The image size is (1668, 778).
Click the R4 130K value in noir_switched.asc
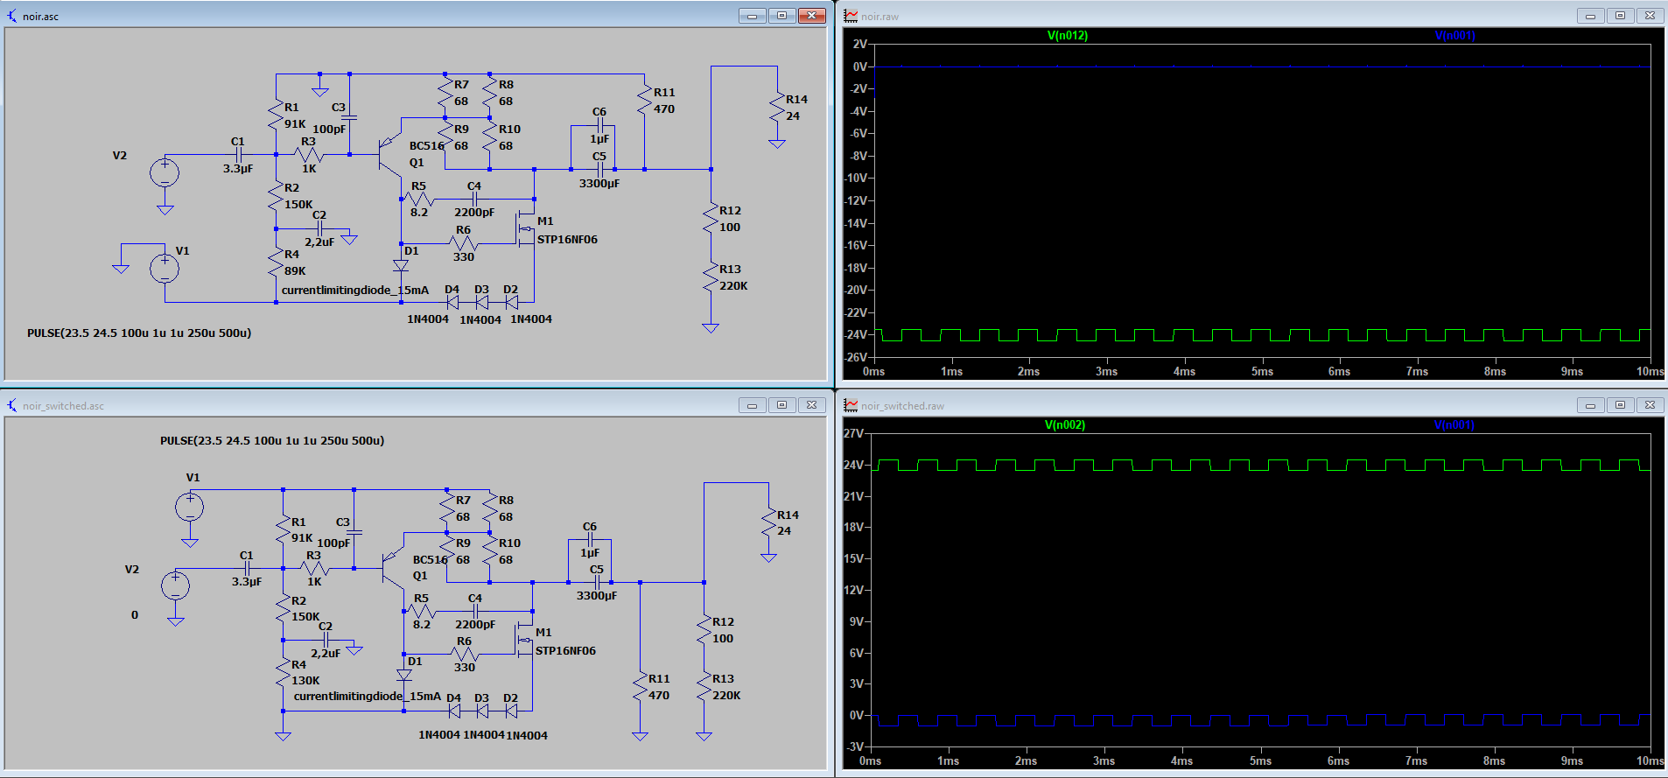305,681
